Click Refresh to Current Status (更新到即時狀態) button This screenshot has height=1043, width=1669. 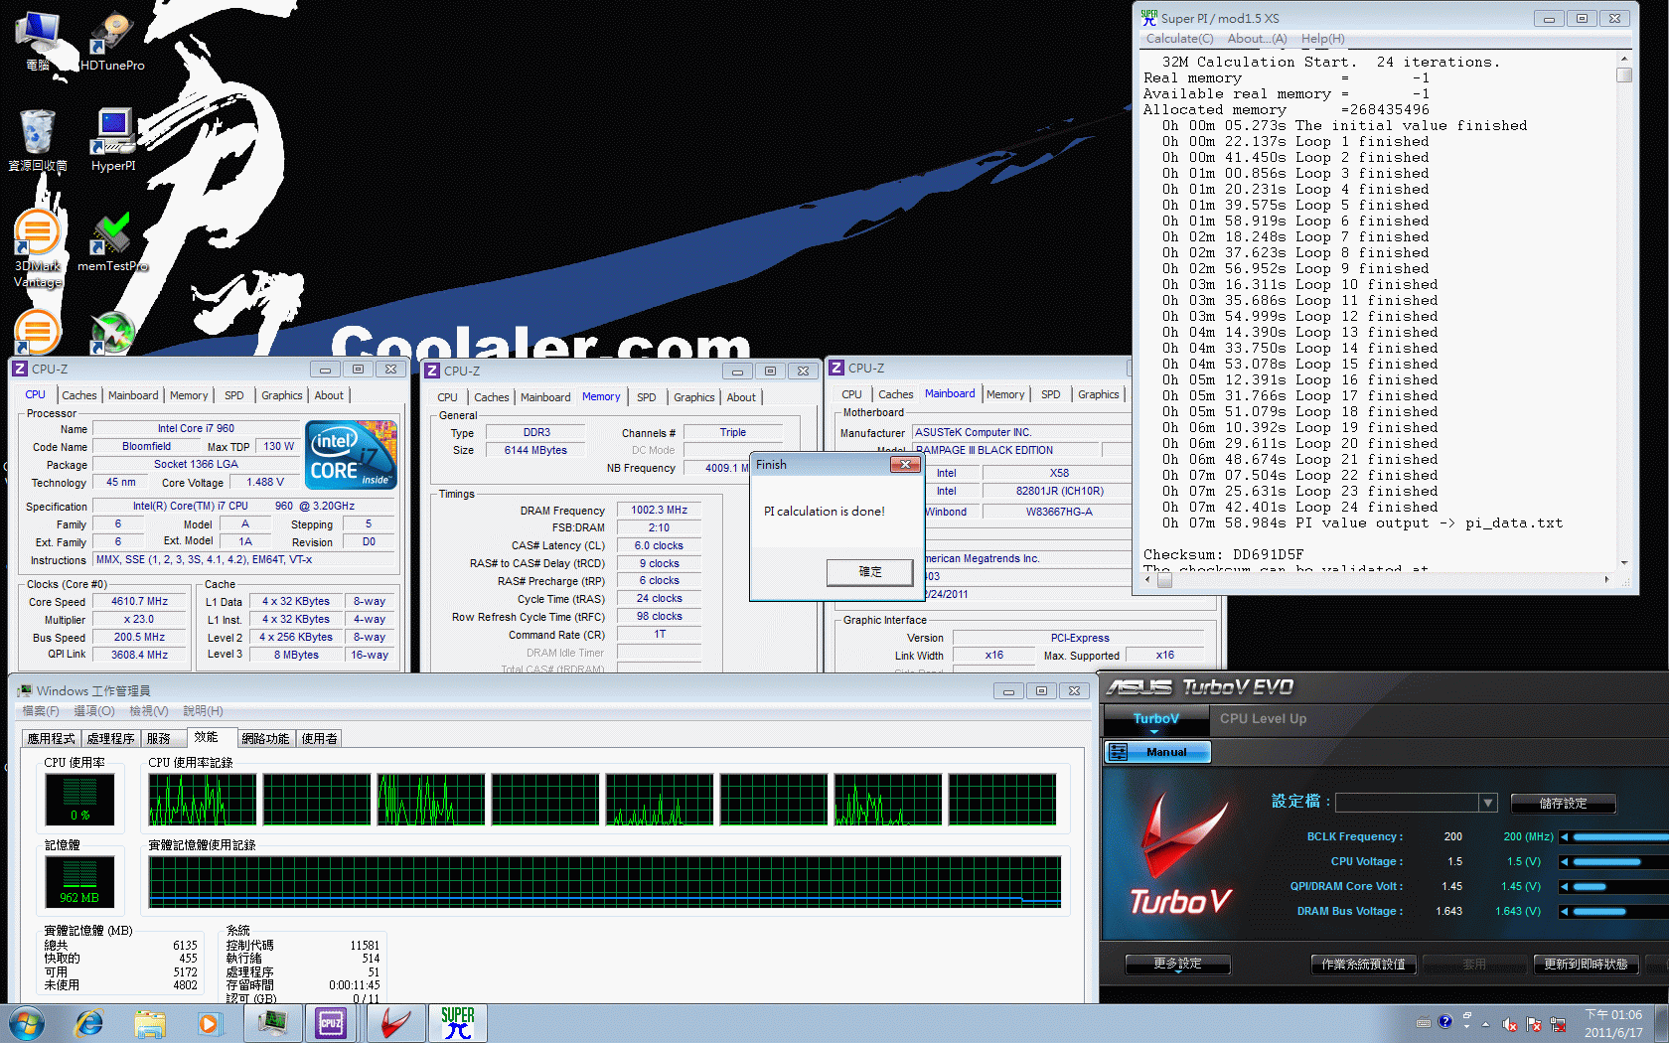1586,964
